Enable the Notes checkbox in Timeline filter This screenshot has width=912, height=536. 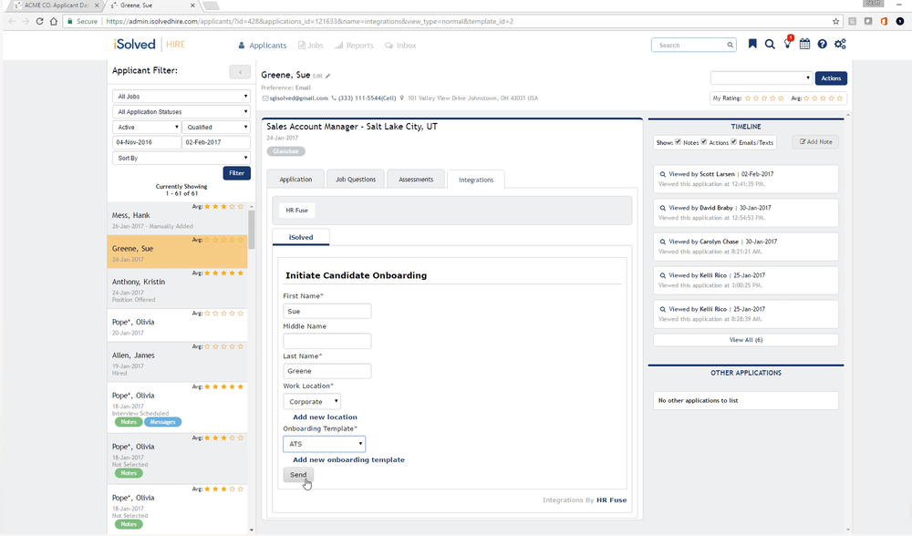coord(676,141)
